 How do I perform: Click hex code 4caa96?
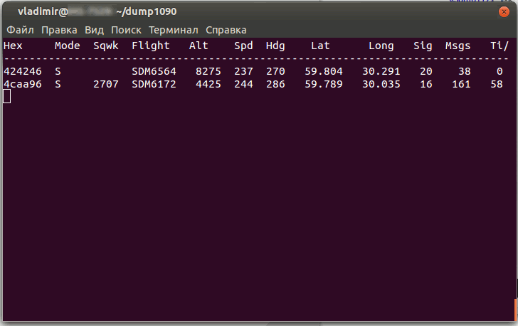click(x=23, y=84)
